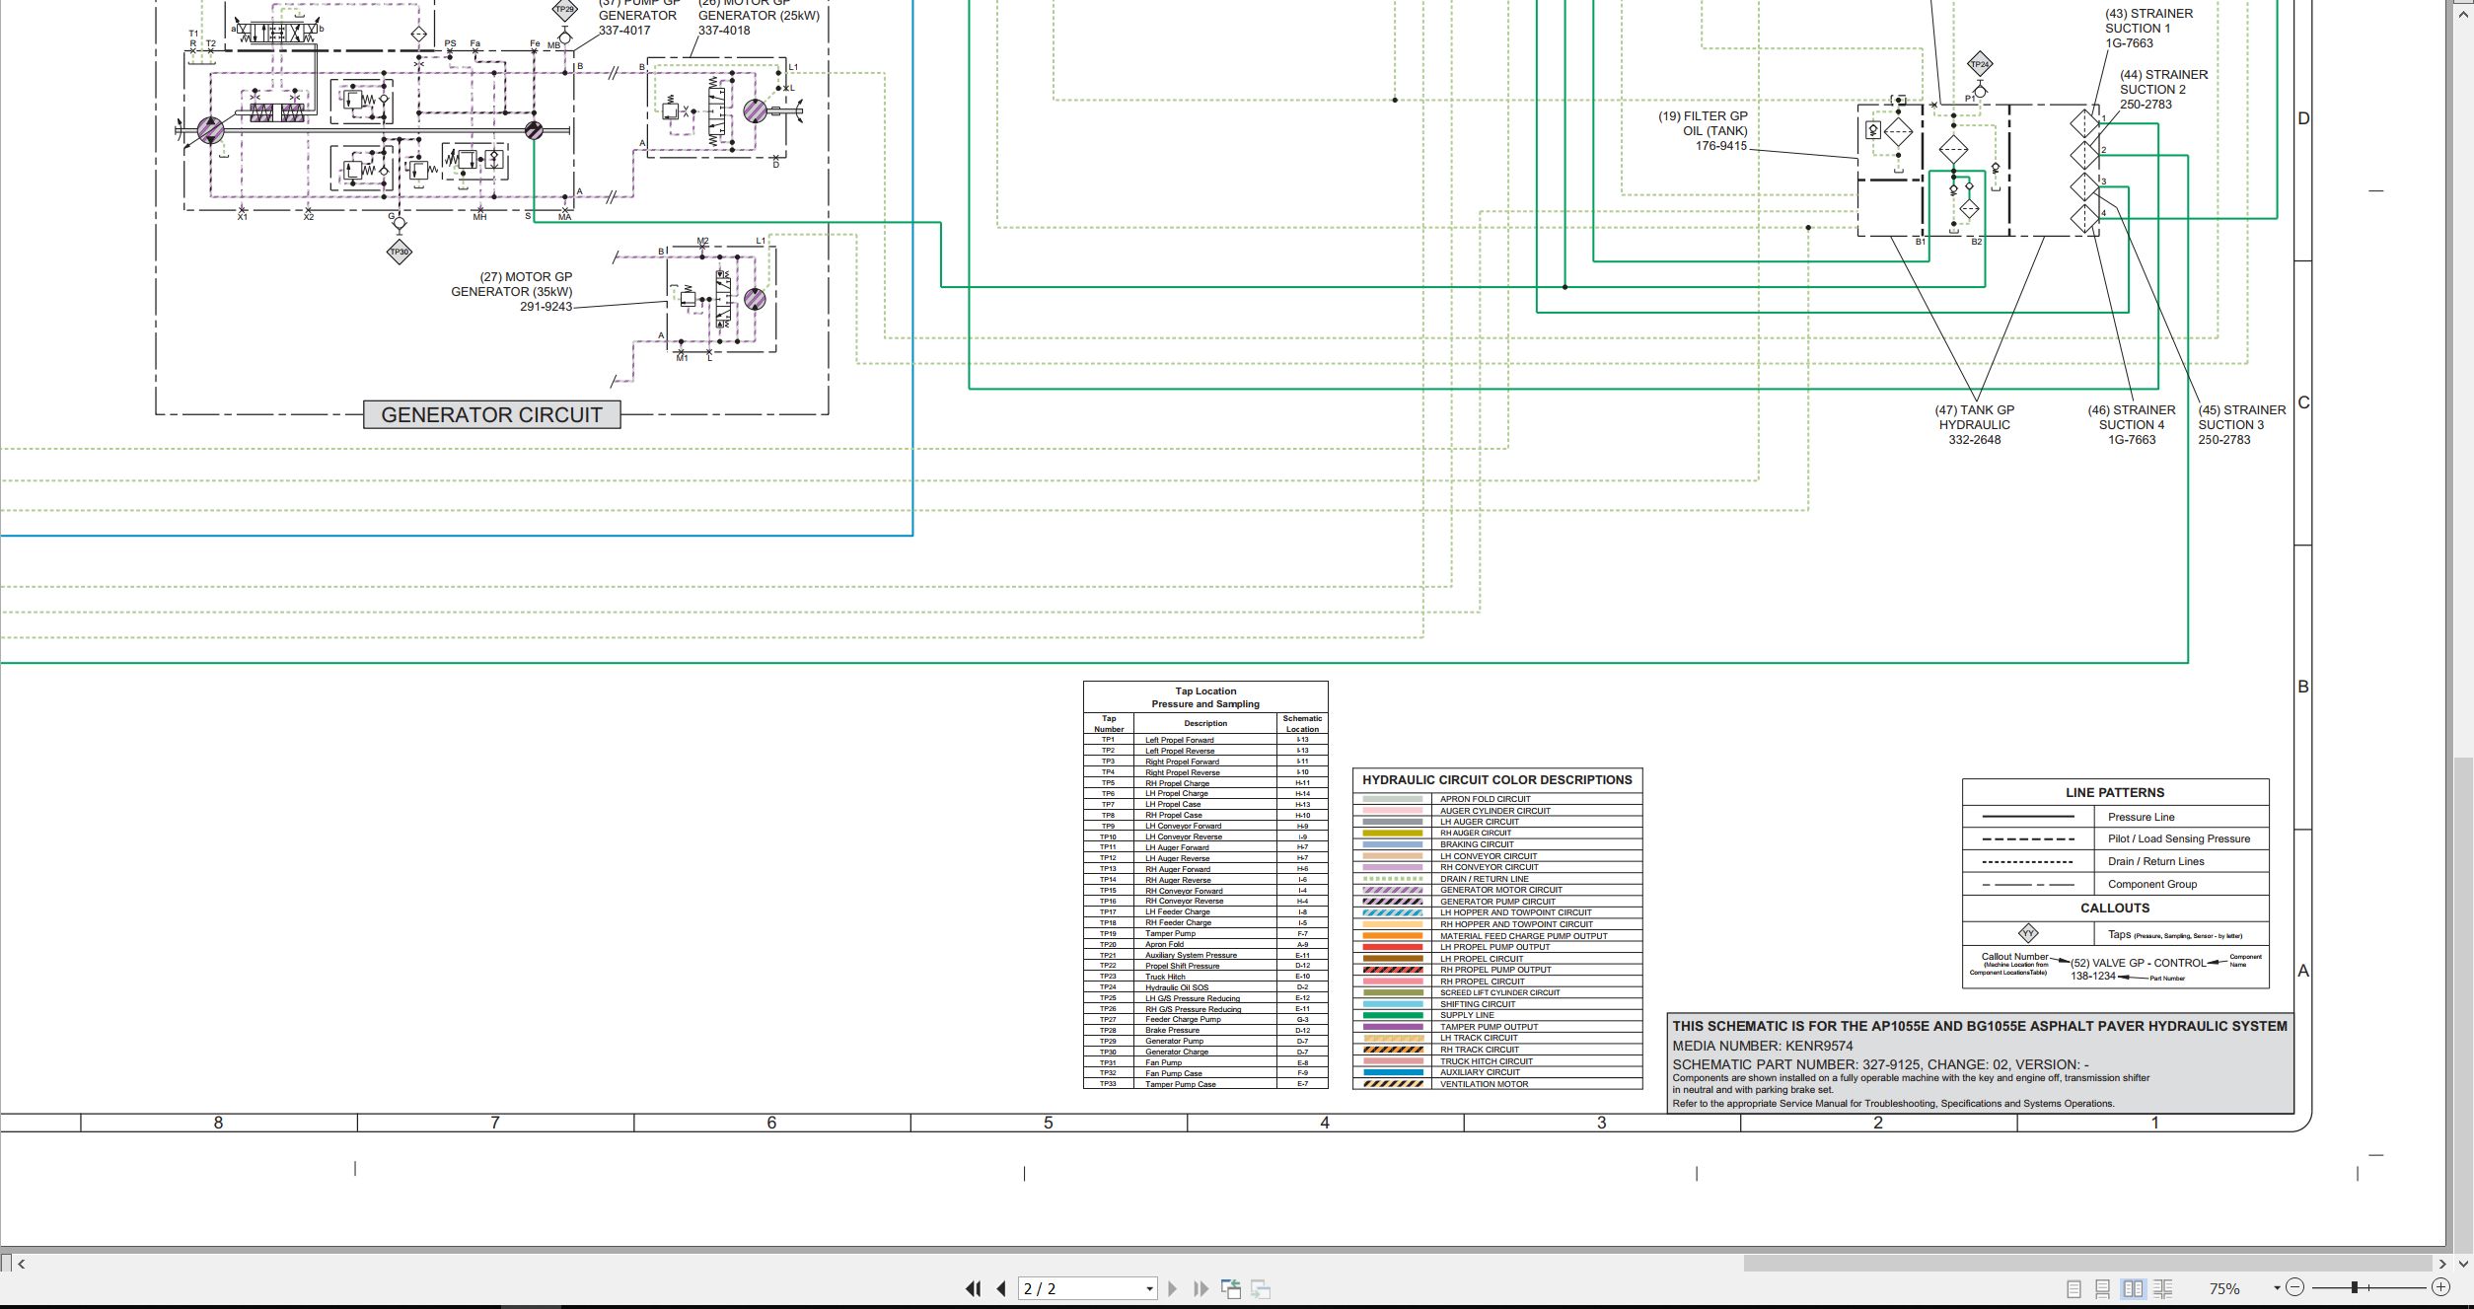Viewport: 2474px width, 1309px height.
Task: Open the 75% zoom level dropdown
Action: 2277,1288
